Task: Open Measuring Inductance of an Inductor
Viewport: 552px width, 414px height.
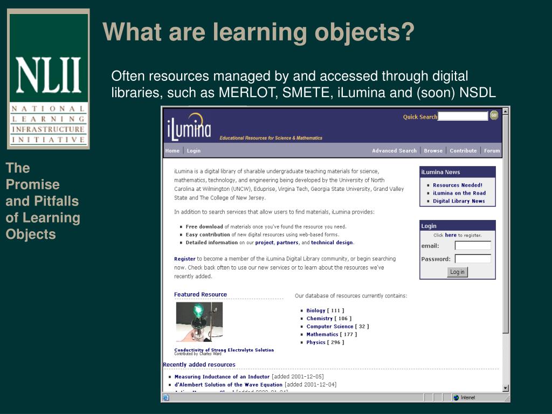Action: pyautogui.click(x=222, y=377)
